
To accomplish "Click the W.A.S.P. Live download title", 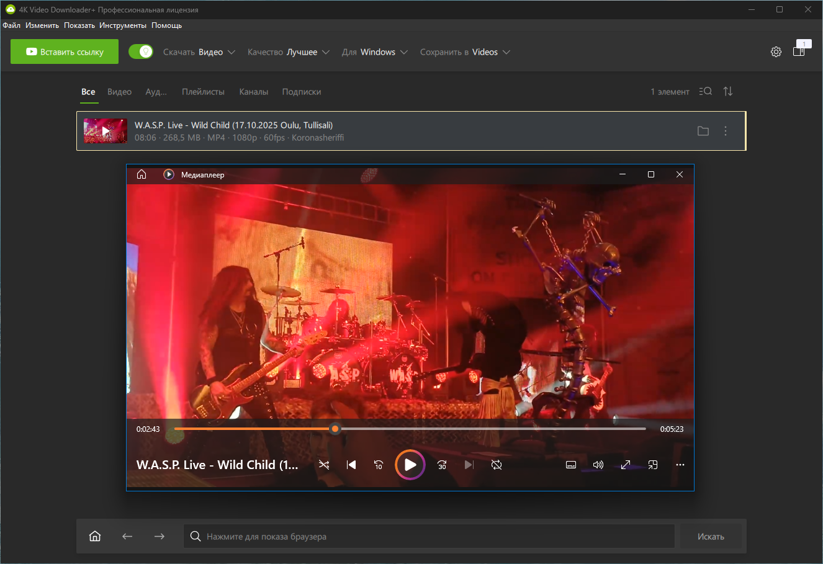I will click(233, 125).
